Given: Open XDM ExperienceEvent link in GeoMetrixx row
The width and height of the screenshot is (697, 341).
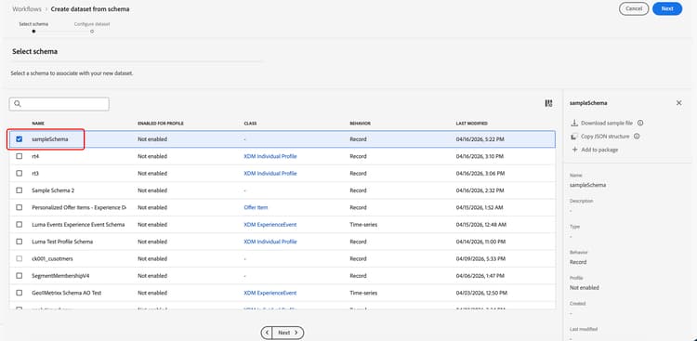Looking at the screenshot, I should tap(270, 293).
